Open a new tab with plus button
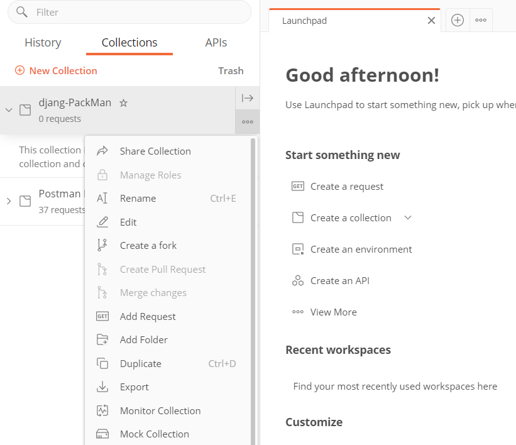Image resolution: width=516 pixels, height=445 pixels. (x=458, y=20)
